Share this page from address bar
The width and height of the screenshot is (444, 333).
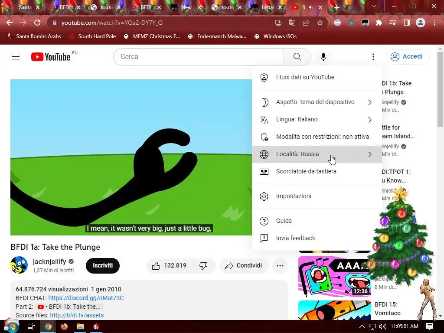(306, 23)
